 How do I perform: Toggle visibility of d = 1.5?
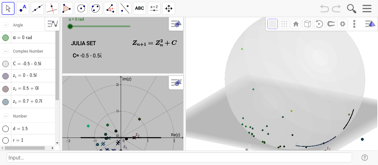6,129
